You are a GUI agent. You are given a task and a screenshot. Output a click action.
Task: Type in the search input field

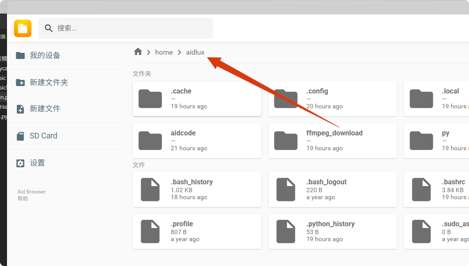click(131, 28)
